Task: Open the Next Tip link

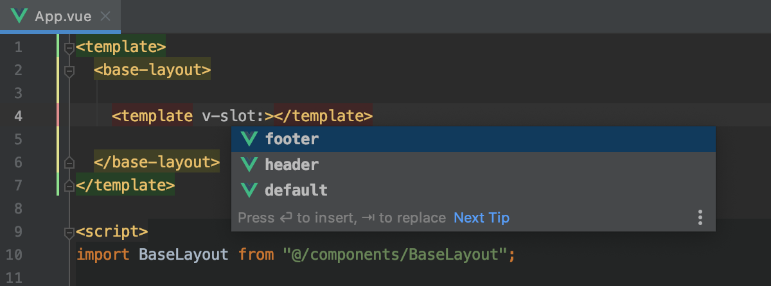Action: [481, 218]
